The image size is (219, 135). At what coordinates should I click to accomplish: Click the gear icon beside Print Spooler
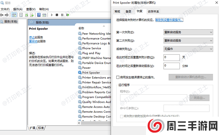tap(80, 72)
